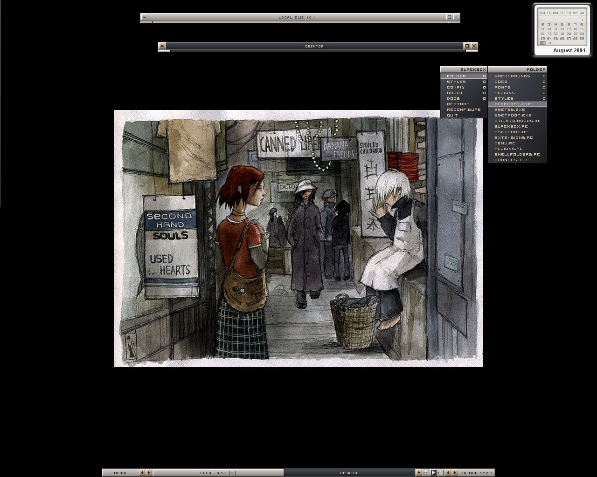Open stickywindows.ini from the Folder menu
597x477 pixels.
coord(517,121)
